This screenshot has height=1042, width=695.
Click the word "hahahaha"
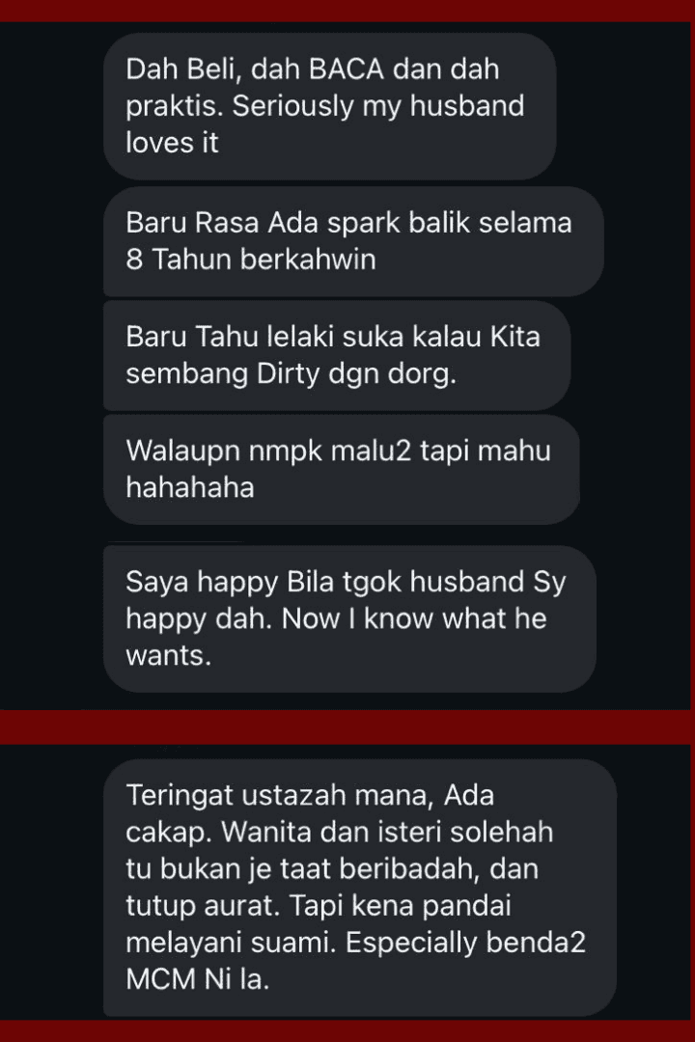pyautogui.click(x=190, y=488)
